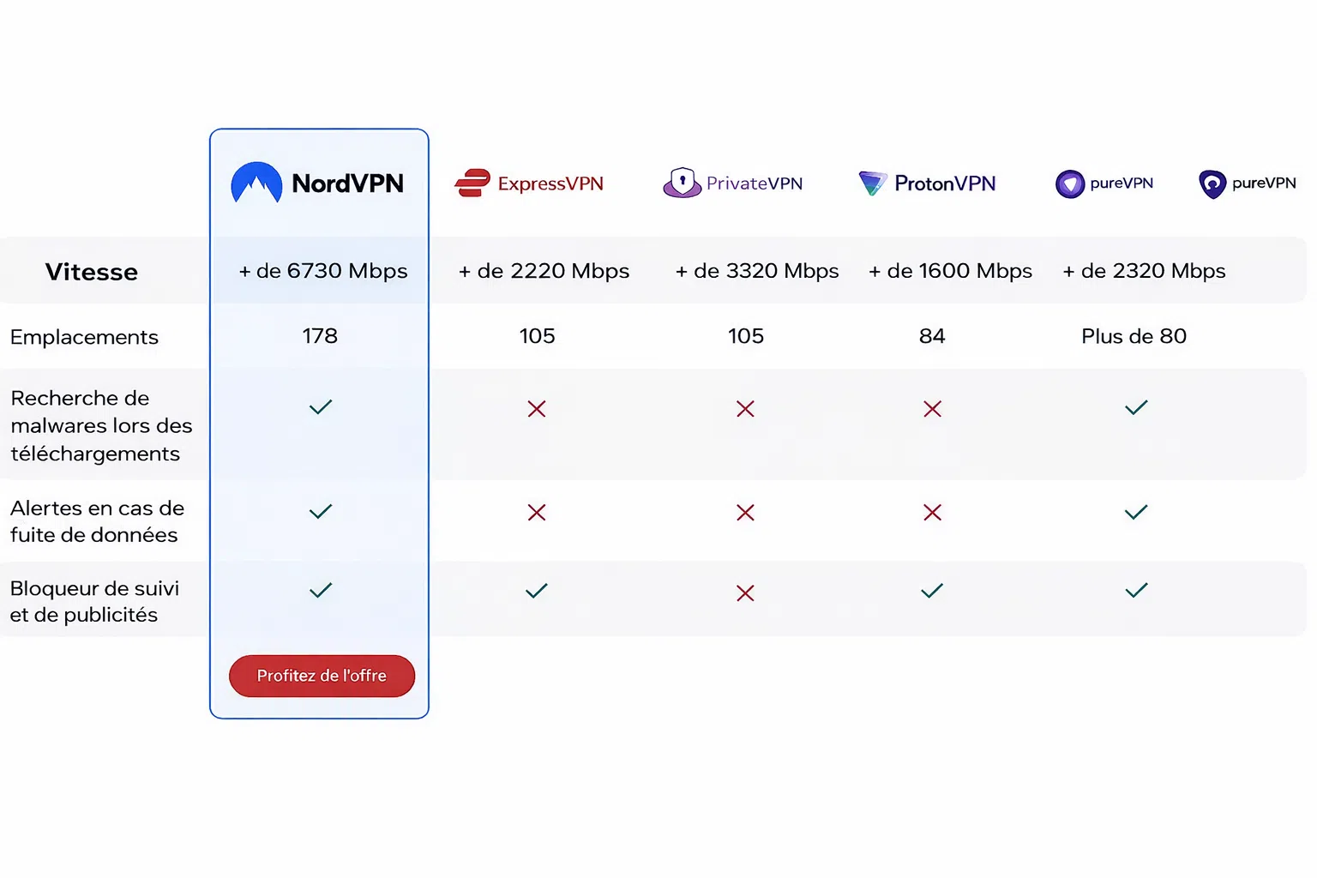1317x878 pixels.
Task: Click the NordVPN mountain logo icon
Action: [256, 183]
